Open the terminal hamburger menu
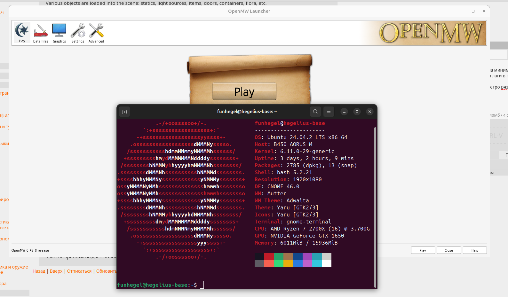This screenshot has width=508, height=297. click(329, 112)
